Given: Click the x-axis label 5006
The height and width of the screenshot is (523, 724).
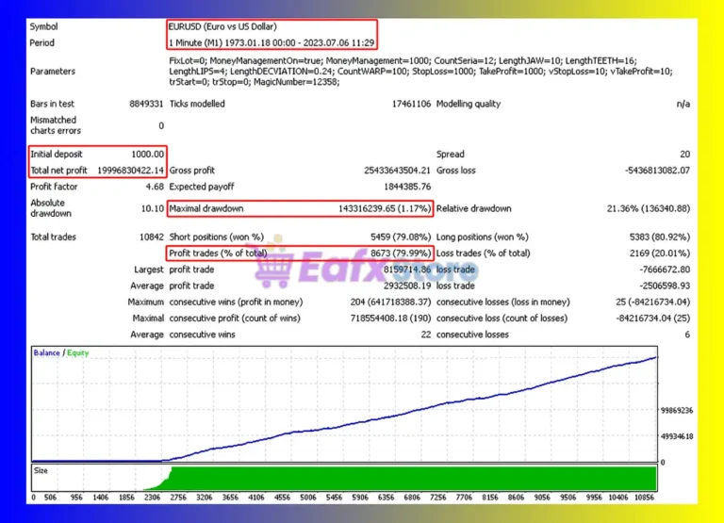Looking at the screenshot, I should [x=308, y=498].
